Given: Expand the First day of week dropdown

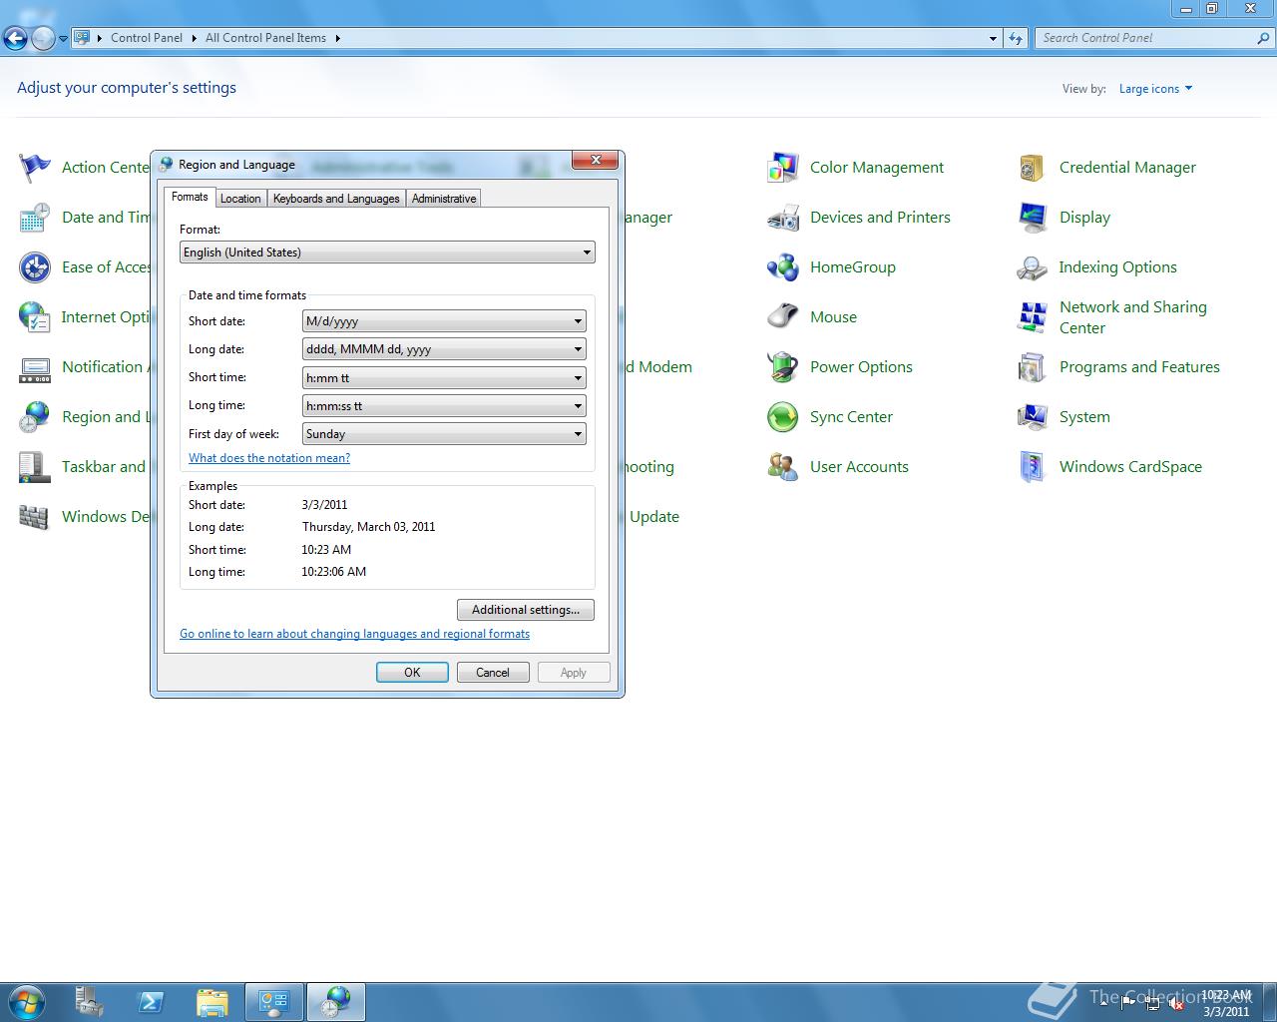Looking at the screenshot, I should (x=444, y=434).
